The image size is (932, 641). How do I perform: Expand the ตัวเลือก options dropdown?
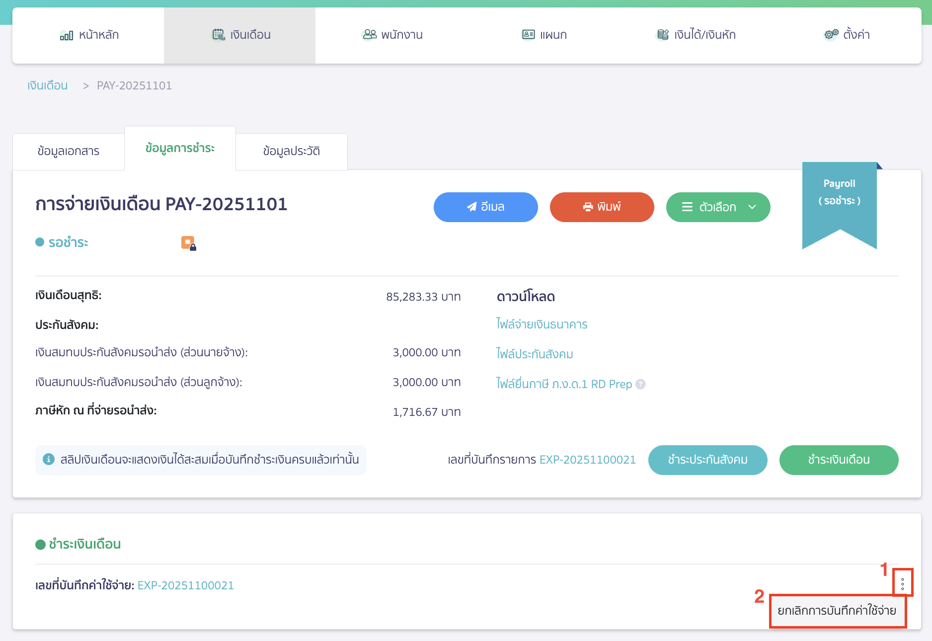(717, 207)
